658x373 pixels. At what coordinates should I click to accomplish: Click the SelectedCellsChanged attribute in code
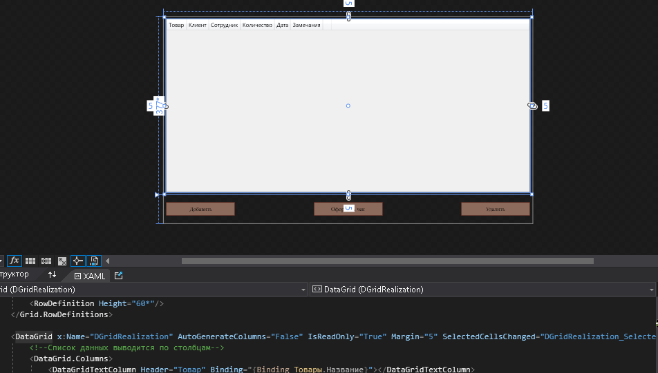coord(549,336)
